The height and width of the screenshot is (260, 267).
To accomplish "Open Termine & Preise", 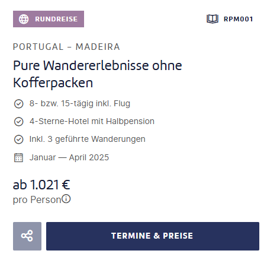I will point(153,236).
